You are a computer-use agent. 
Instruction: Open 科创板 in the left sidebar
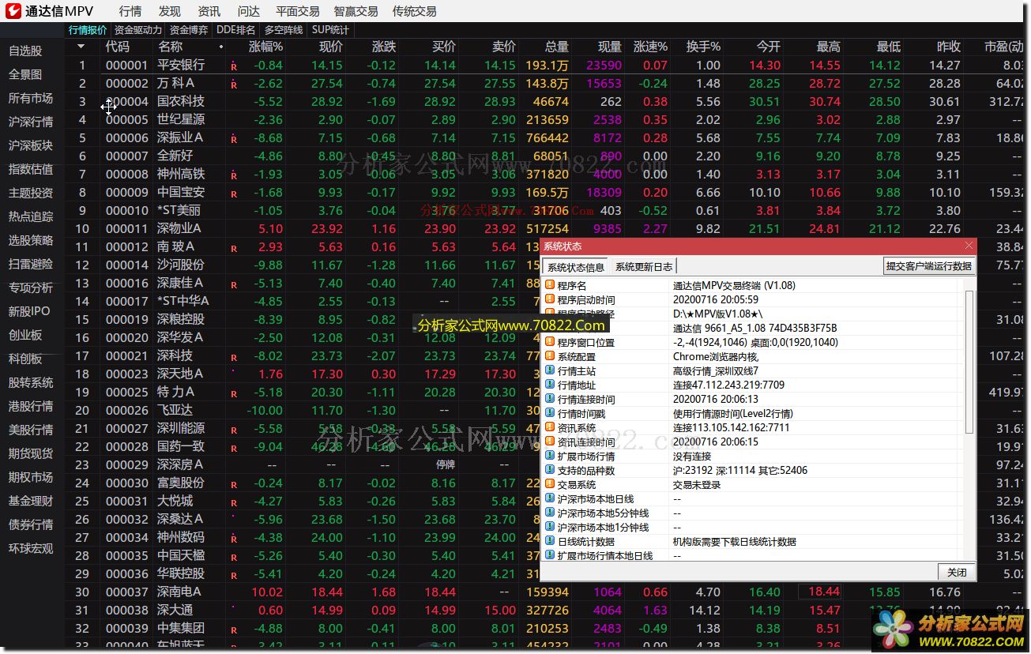(x=25, y=359)
